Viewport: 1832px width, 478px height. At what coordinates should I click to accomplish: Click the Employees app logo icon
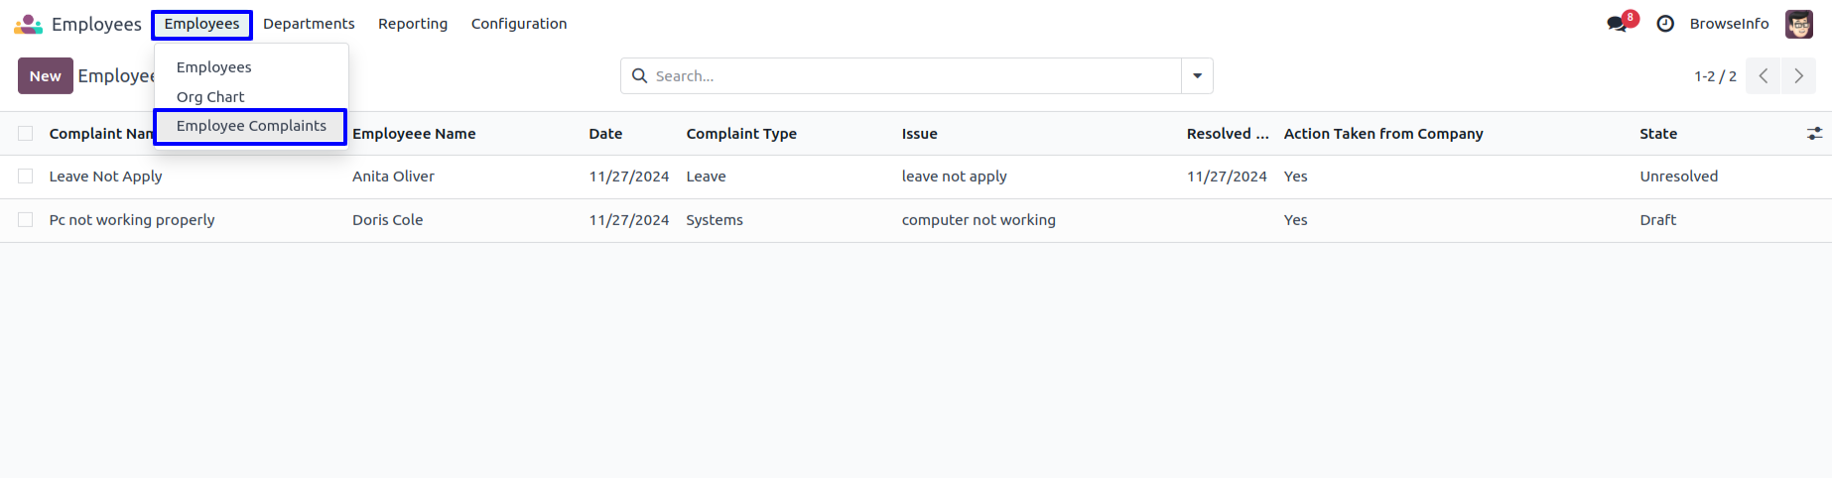[28, 24]
